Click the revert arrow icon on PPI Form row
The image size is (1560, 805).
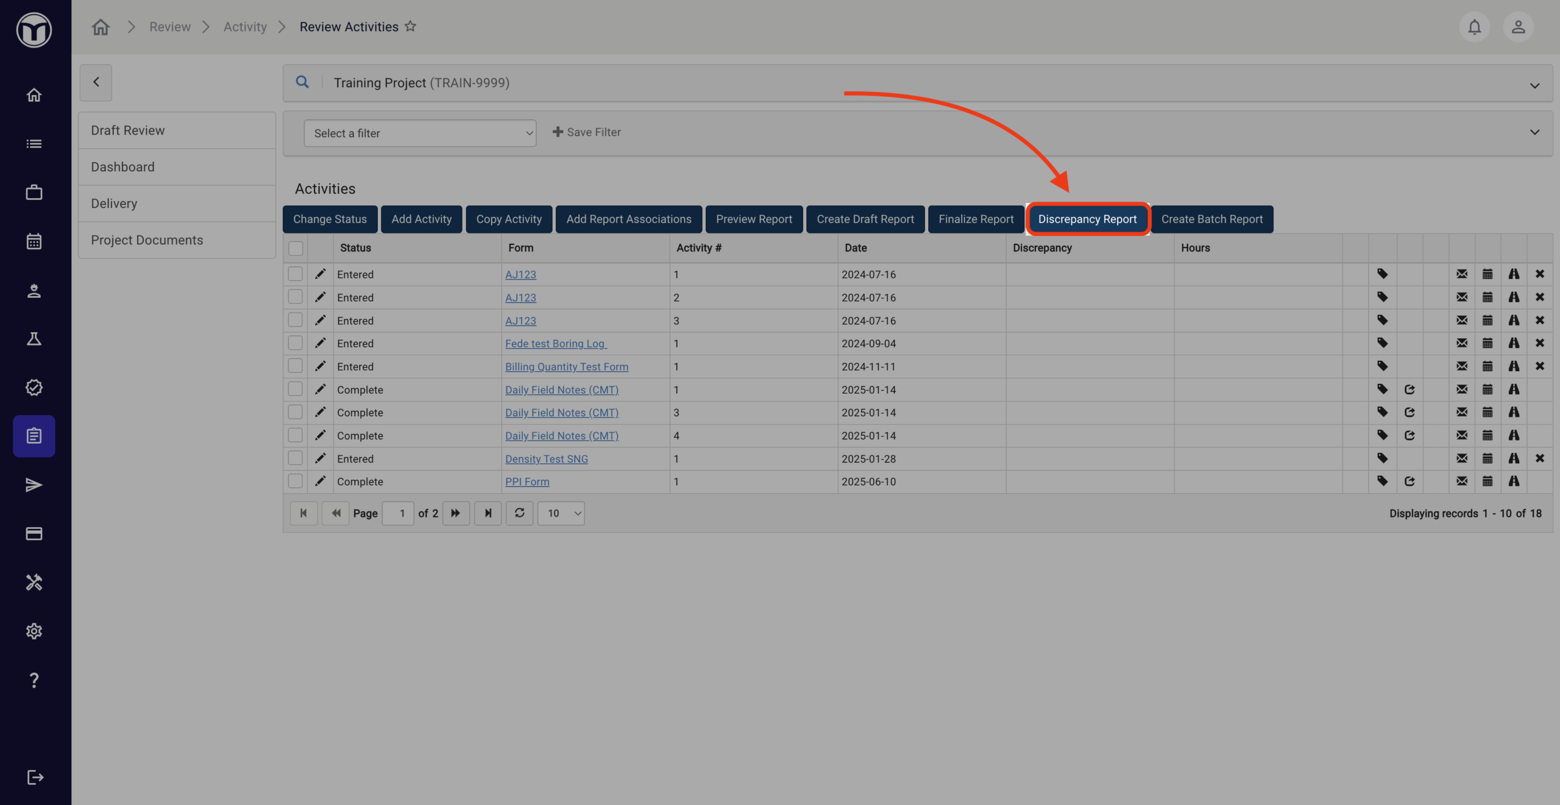coord(1409,481)
